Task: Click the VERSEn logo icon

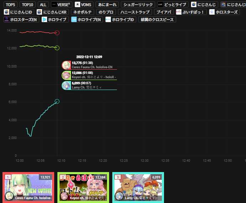Action: [x=54, y=5]
